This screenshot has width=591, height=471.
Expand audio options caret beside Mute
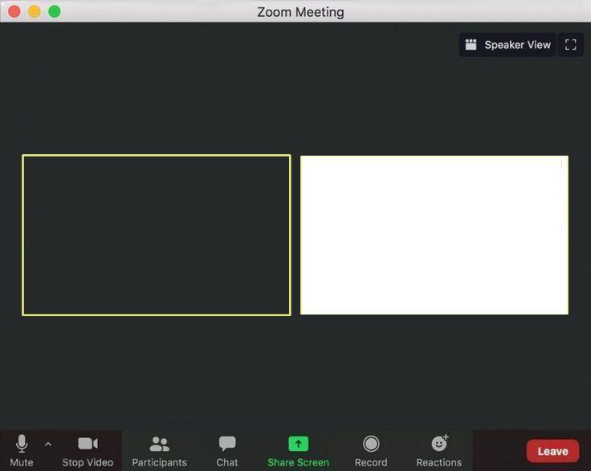click(x=48, y=444)
